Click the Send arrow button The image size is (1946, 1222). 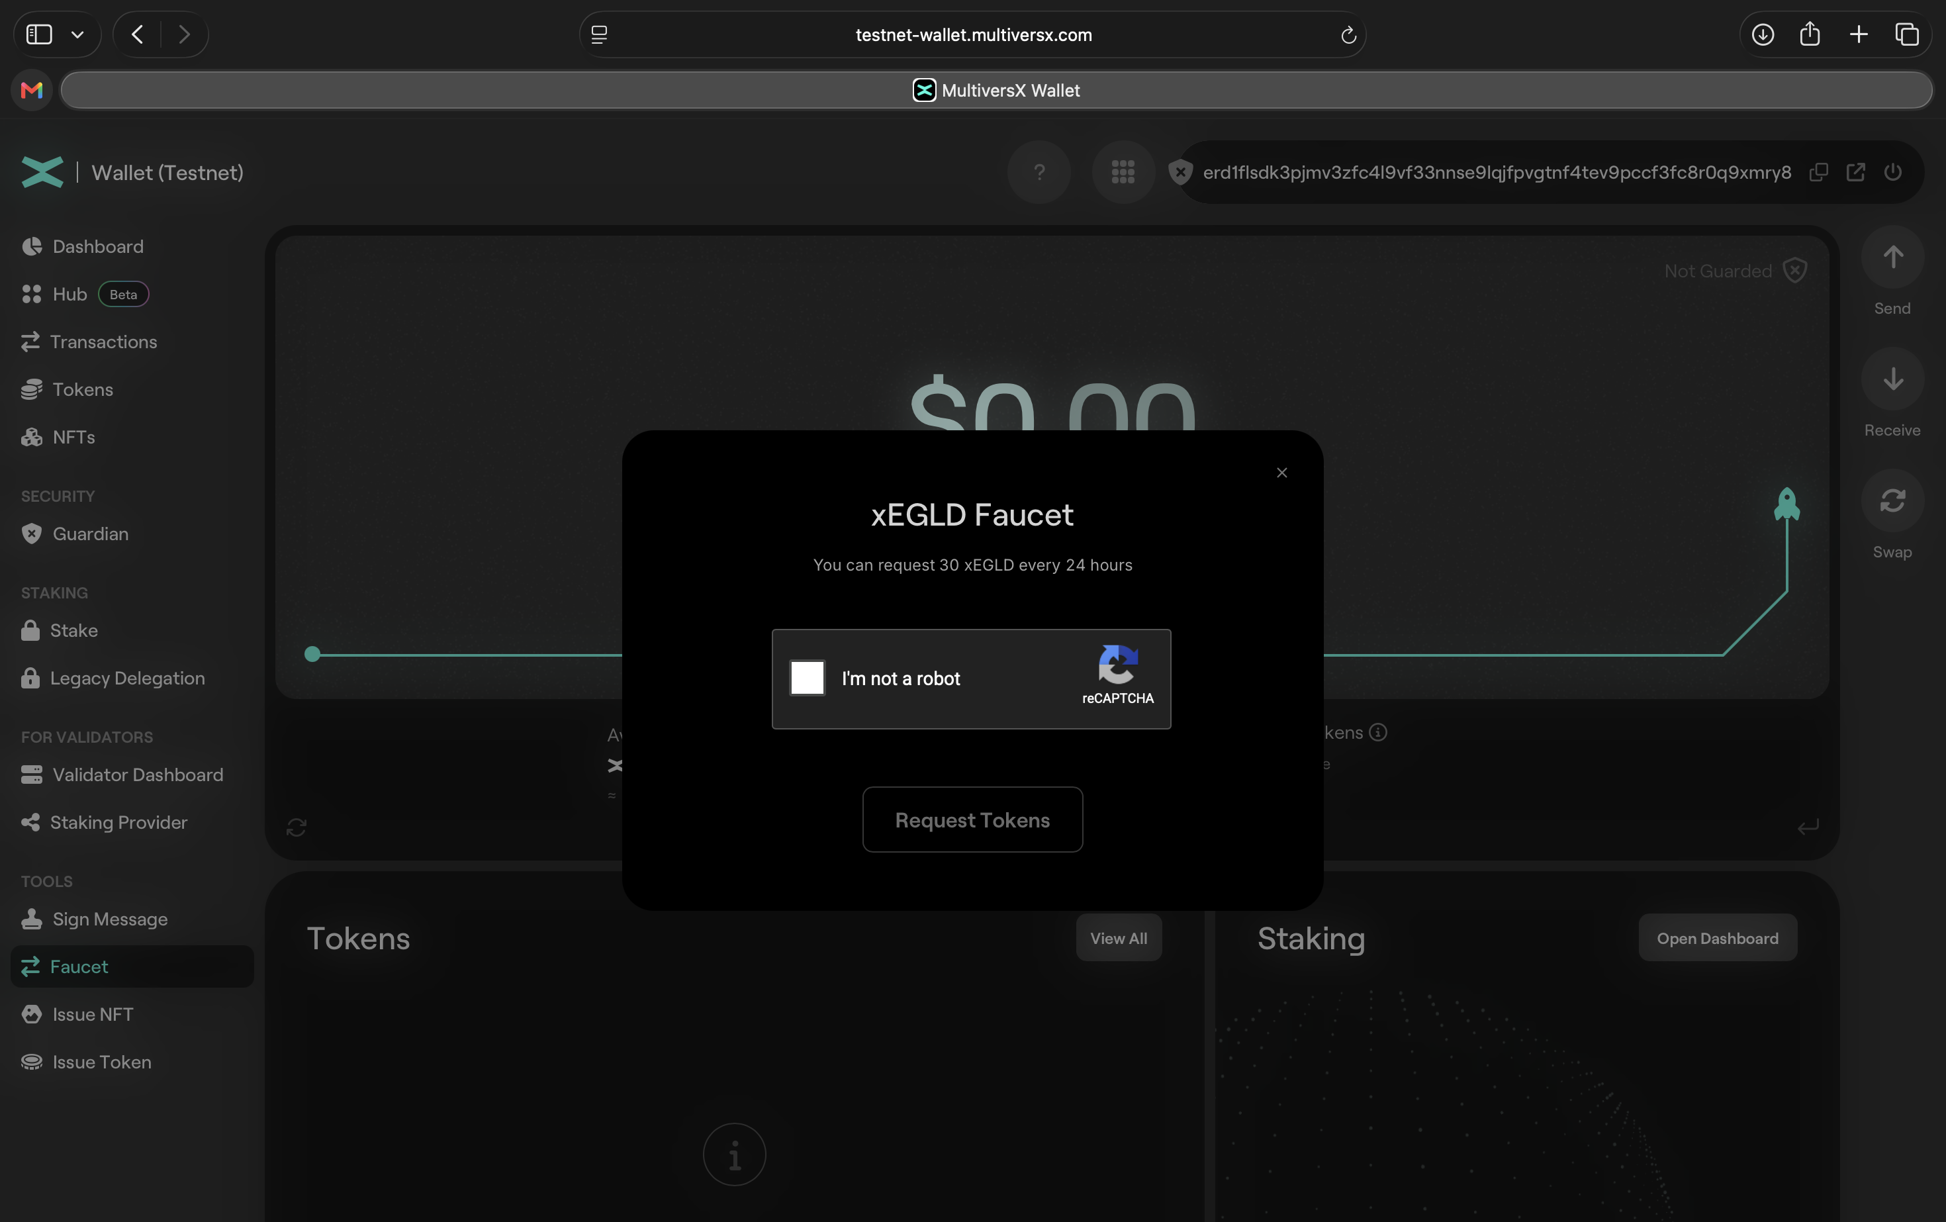[1892, 257]
